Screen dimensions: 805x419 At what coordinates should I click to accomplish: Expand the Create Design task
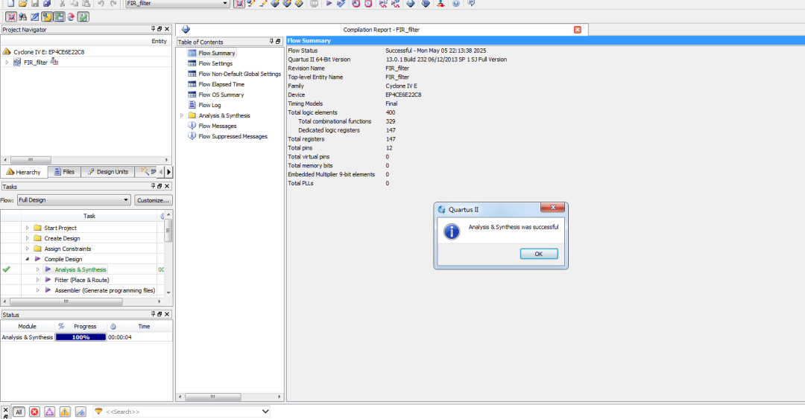tap(28, 238)
